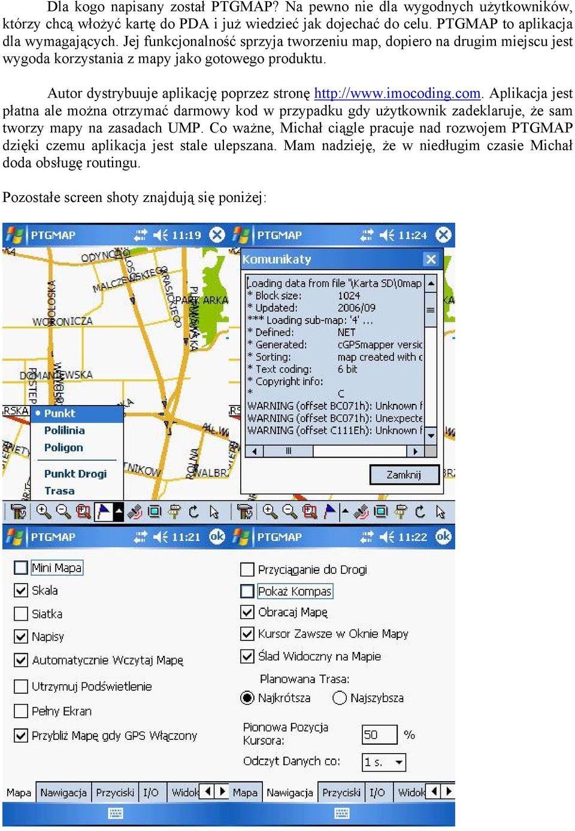Zoom out icon on the 11:24 toolbar
Viewport: 575px width, 831px height.
click(x=289, y=511)
